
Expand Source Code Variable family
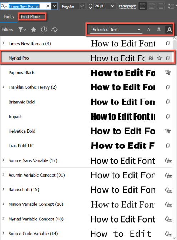[3, 233]
